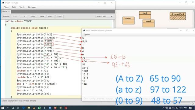Screen dimensions: 195x110
Task: Click the 'System.out.println(11/2);' line
Action: point(35,35)
